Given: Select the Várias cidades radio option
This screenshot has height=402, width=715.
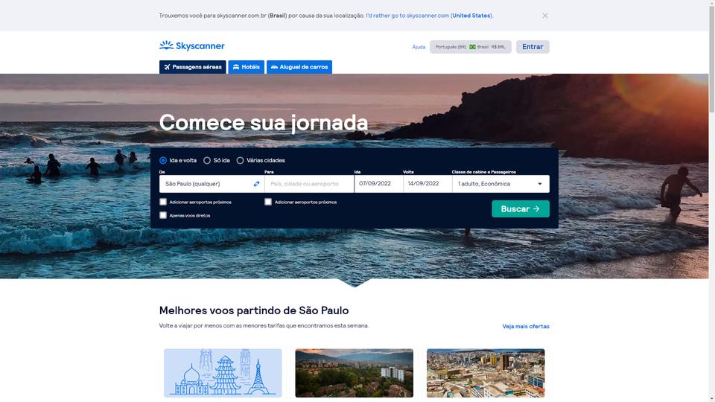Looking at the screenshot, I should 241,161.
